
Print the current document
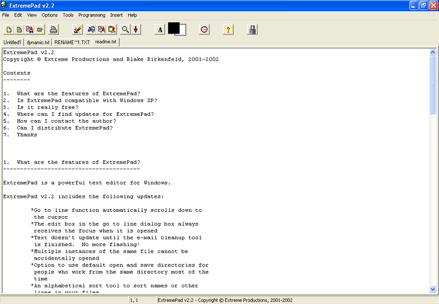[x=53, y=29]
